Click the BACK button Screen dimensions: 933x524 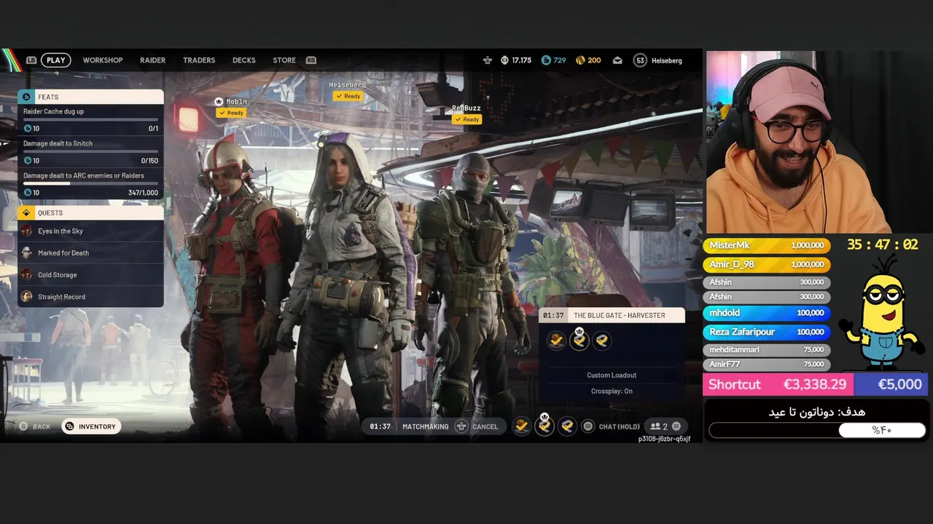[35, 426]
